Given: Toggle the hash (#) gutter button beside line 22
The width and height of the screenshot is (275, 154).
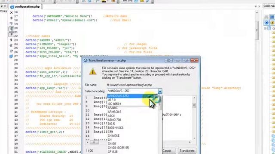Looking at the screenshot, I should [x=12, y=34].
